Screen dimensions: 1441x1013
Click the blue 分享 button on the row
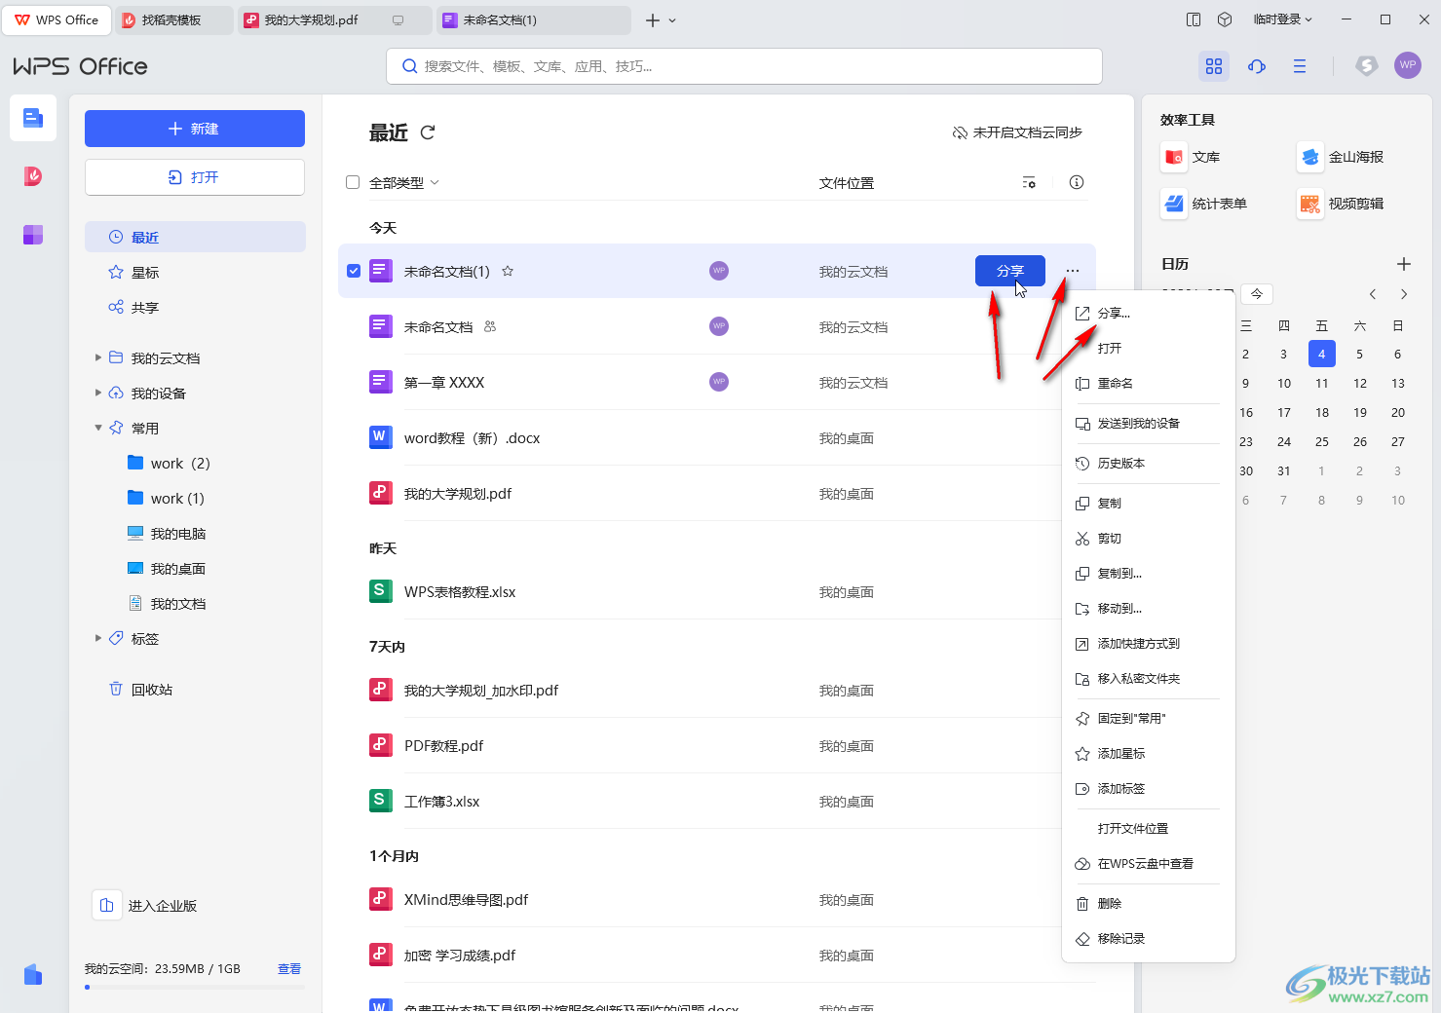pyautogui.click(x=1010, y=271)
